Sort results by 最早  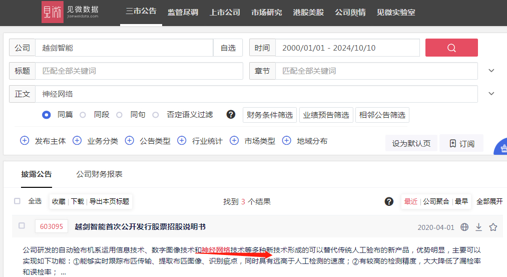click(x=461, y=201)
